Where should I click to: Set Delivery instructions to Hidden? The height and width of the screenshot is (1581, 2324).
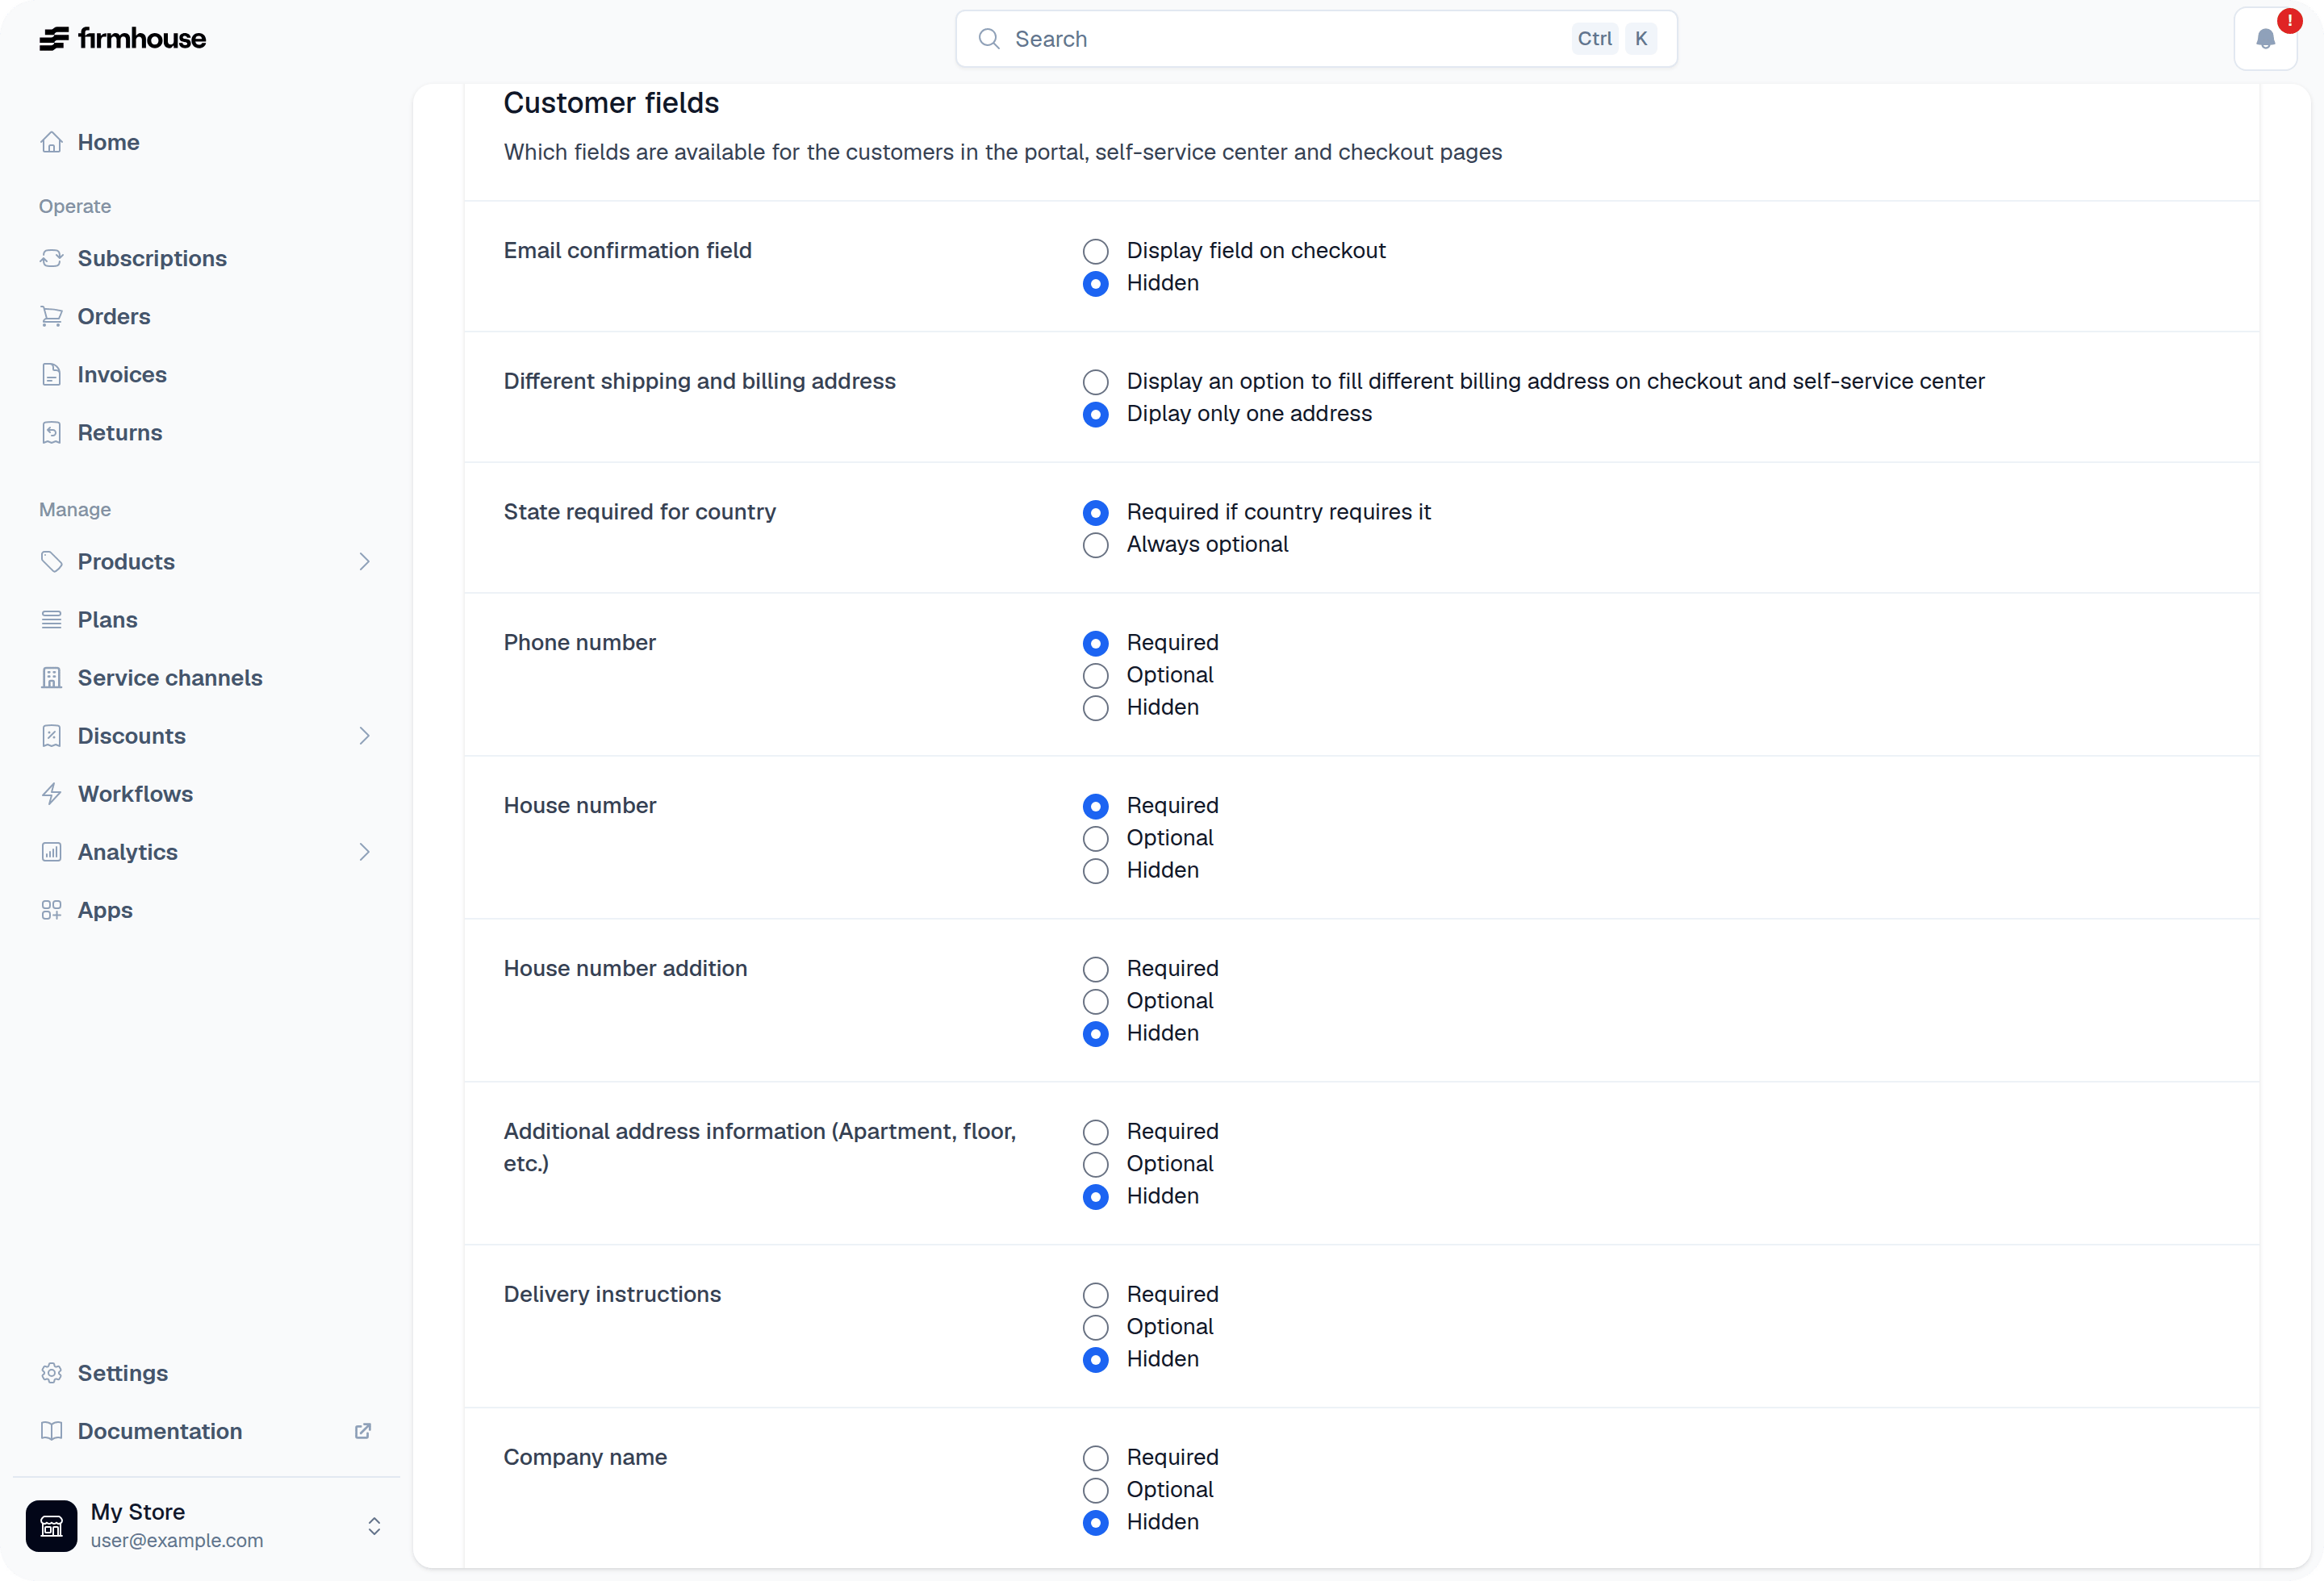coord(1096,1359)
